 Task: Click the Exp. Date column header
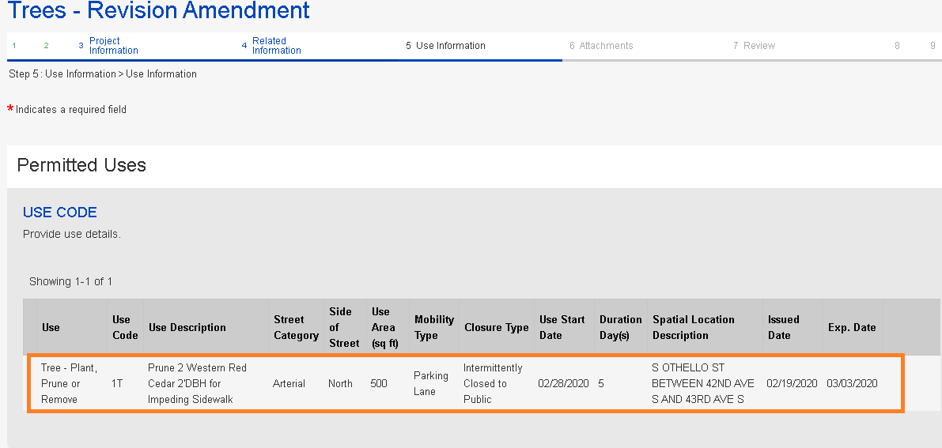pos(853,328)
